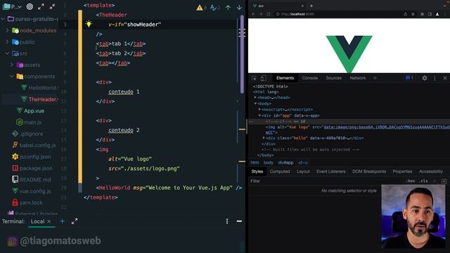Open yarn.lock file
The height and width of the screenshot is (253, 450).
[27, 202]
